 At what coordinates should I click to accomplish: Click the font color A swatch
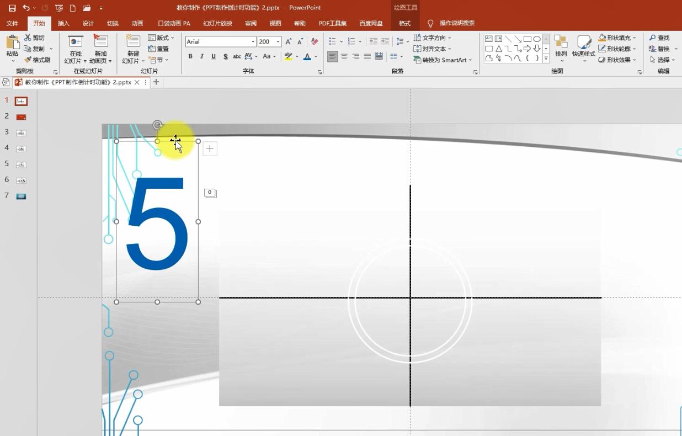pos(307,56)
